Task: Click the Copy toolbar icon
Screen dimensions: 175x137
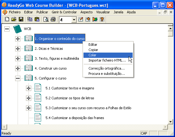Action: (30, 19)
